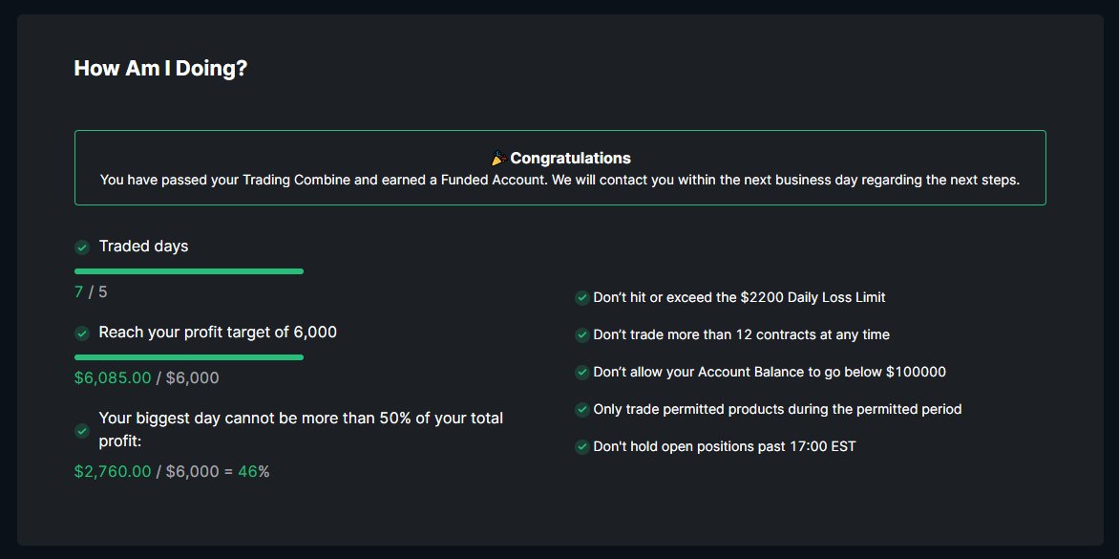Click check icon next to profit target

click(82, 333)
